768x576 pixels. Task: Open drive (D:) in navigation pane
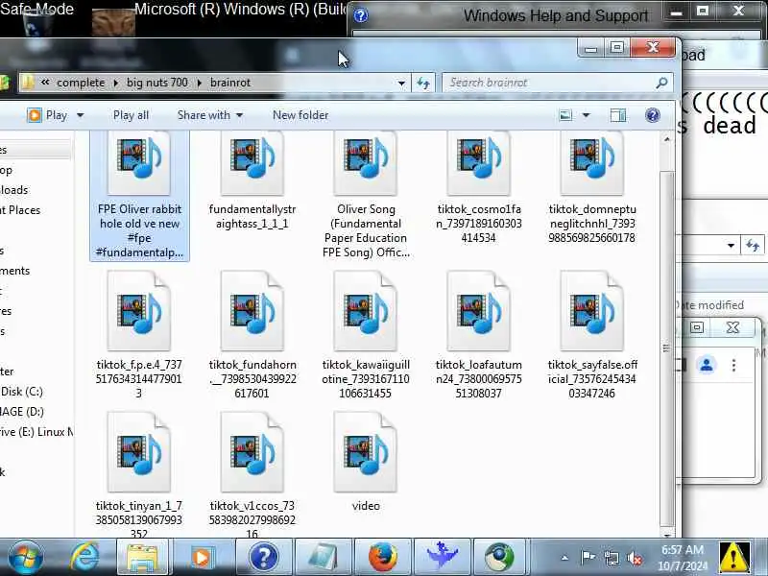pos(21,412)
